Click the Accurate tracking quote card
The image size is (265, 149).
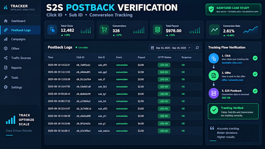click(233, 133)
